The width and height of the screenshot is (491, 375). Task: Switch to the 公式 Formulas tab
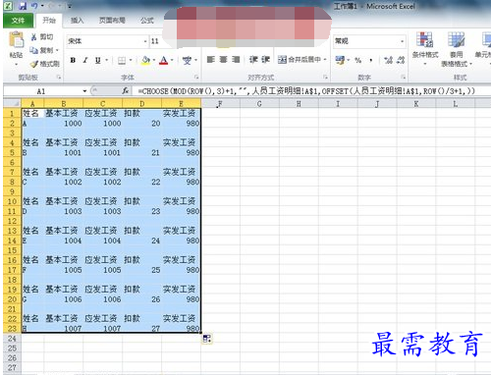pyautogui.click(x=147, y=21)
